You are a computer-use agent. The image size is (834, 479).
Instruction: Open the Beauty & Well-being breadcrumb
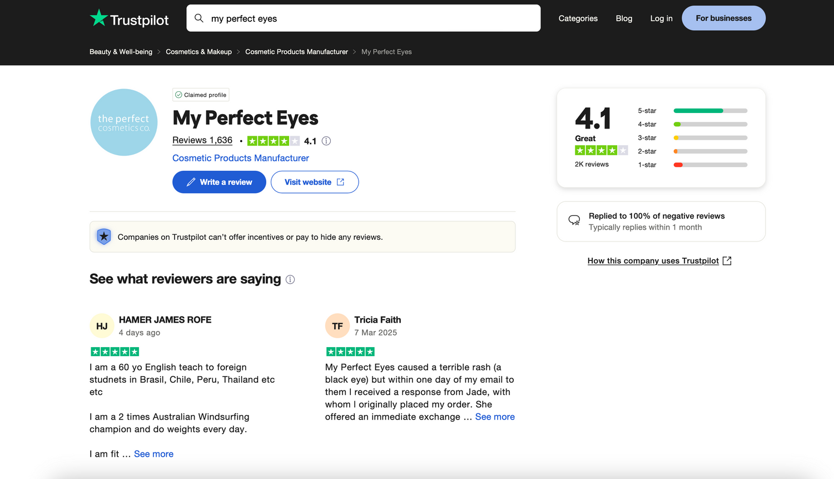pyautogui.click(x=120, y=51)
